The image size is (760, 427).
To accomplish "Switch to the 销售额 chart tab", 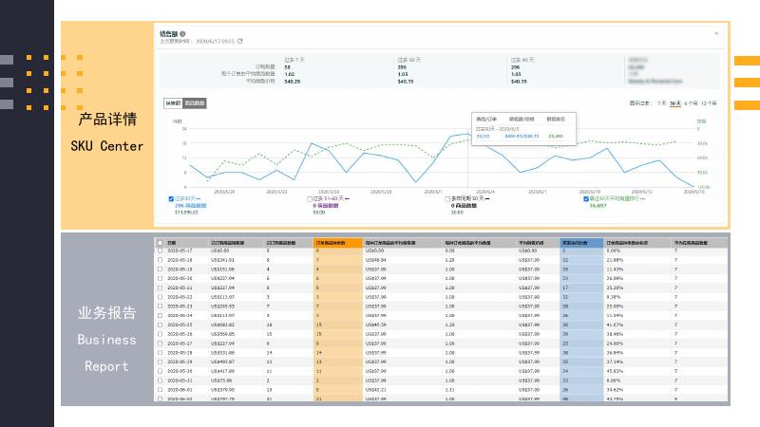I will tap(173, 102).
